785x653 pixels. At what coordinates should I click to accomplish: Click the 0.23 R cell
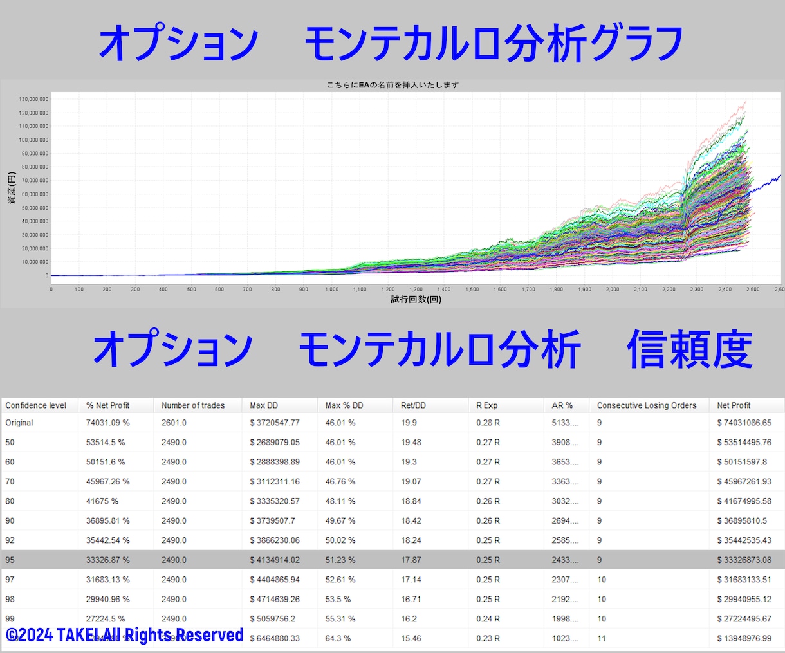point(488,638)
